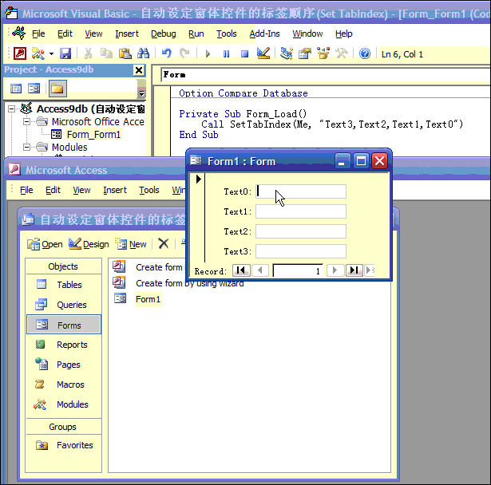This screenshot has height=485, width=491.
Task: Click the Delete X icon in database window
Action: [x=163, y=243]
